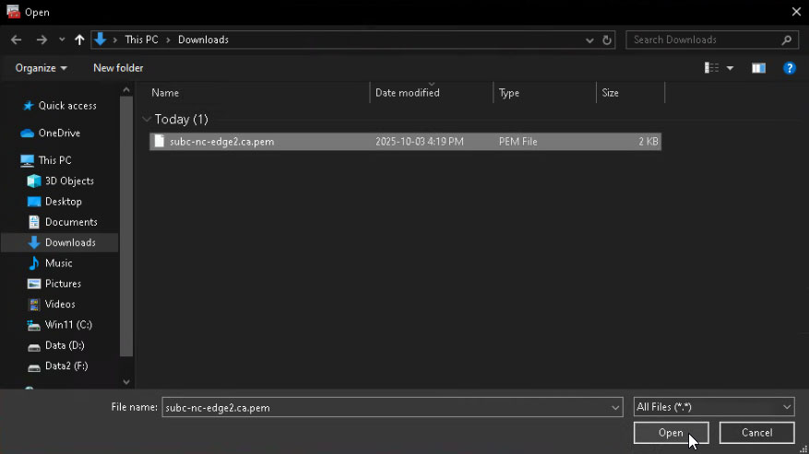
Task: Expand the File name history dropdown
Action: (x=615, y=407)
